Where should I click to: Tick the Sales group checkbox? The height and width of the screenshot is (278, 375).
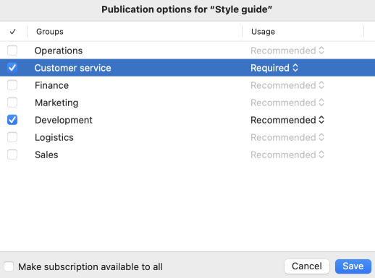[12, 155]
